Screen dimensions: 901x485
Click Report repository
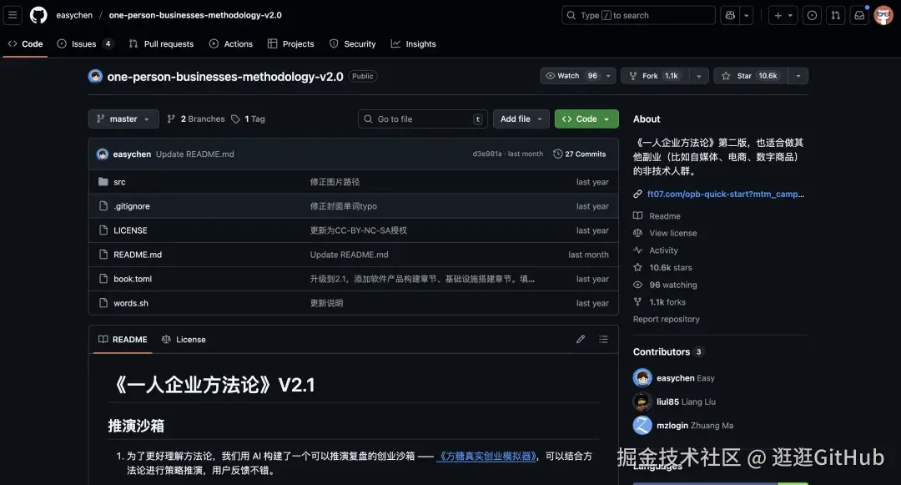click(x=667, y=320)
